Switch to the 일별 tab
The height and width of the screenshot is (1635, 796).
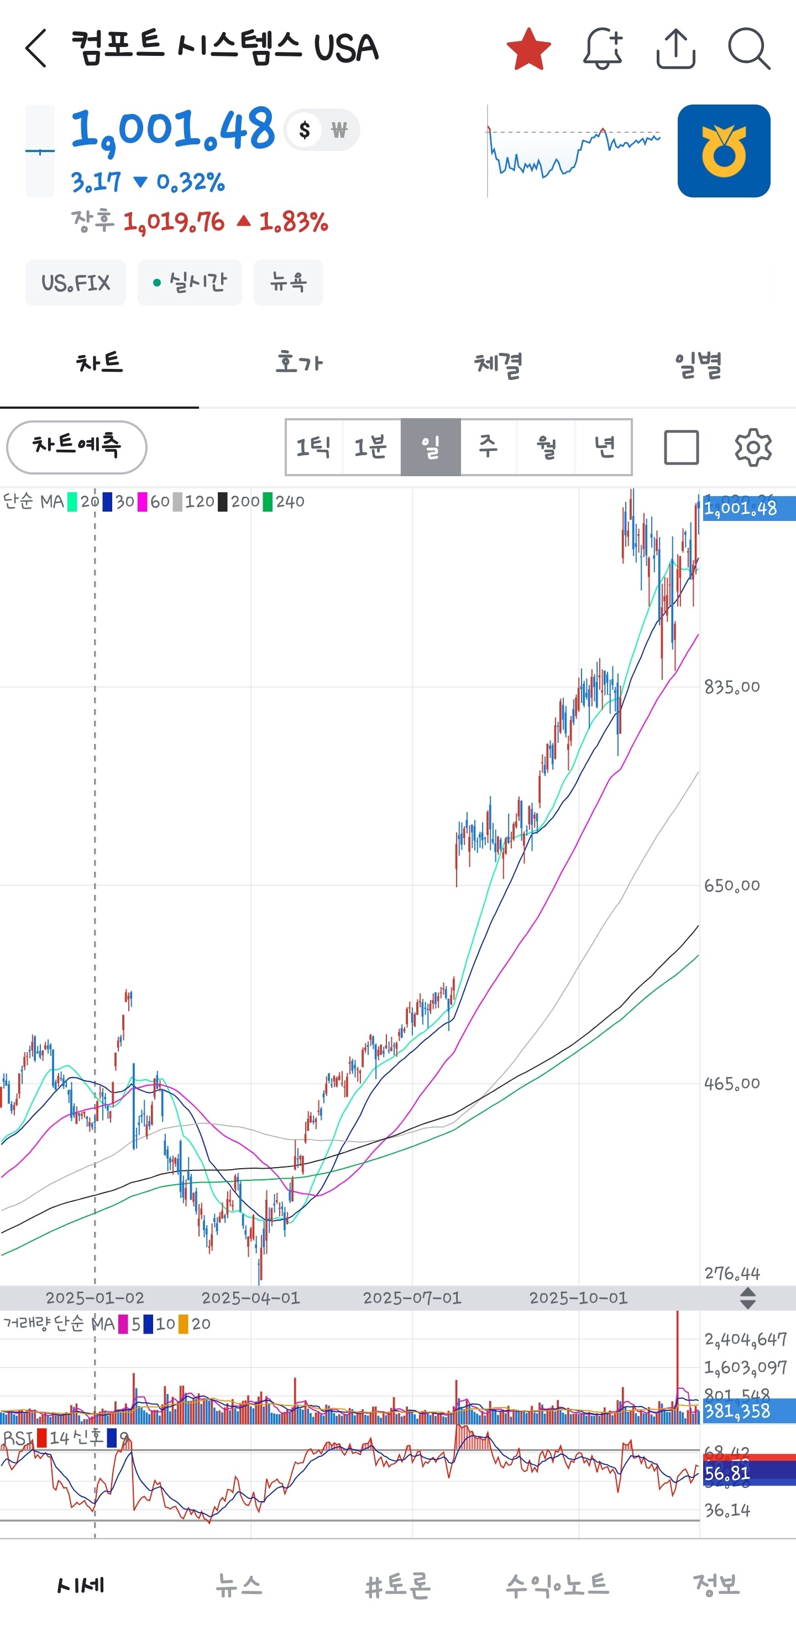coord(697,364)
